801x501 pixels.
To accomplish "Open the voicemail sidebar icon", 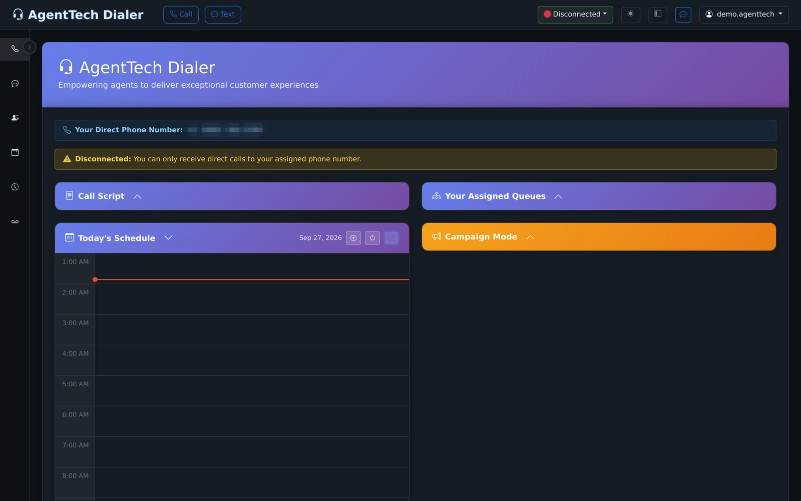I will 15,221.
